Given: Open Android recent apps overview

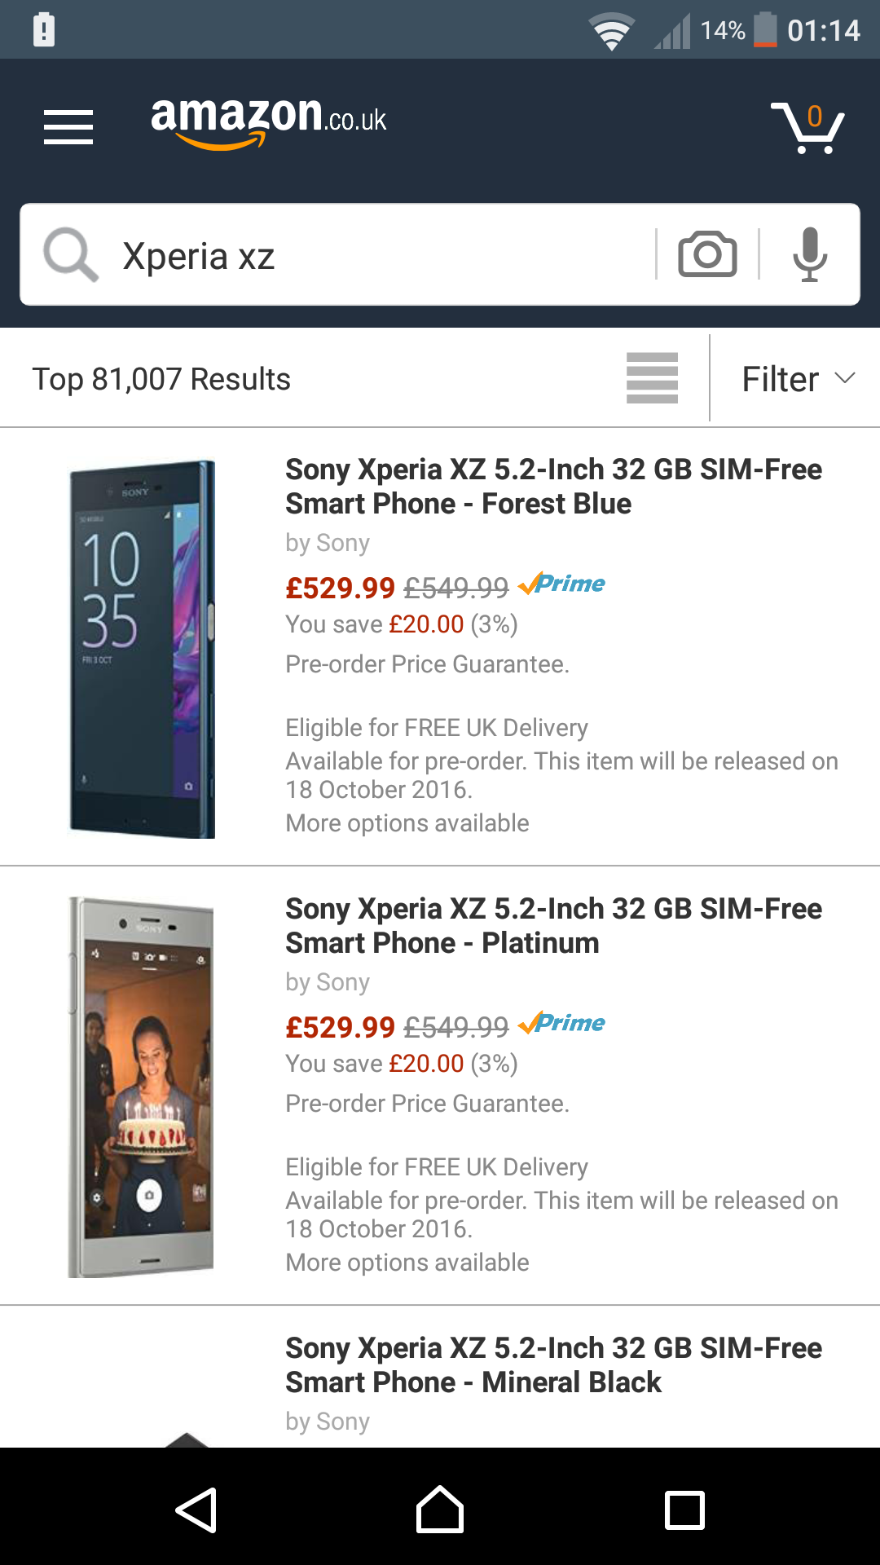Looking at the screenshot, I should [684, 1510].
